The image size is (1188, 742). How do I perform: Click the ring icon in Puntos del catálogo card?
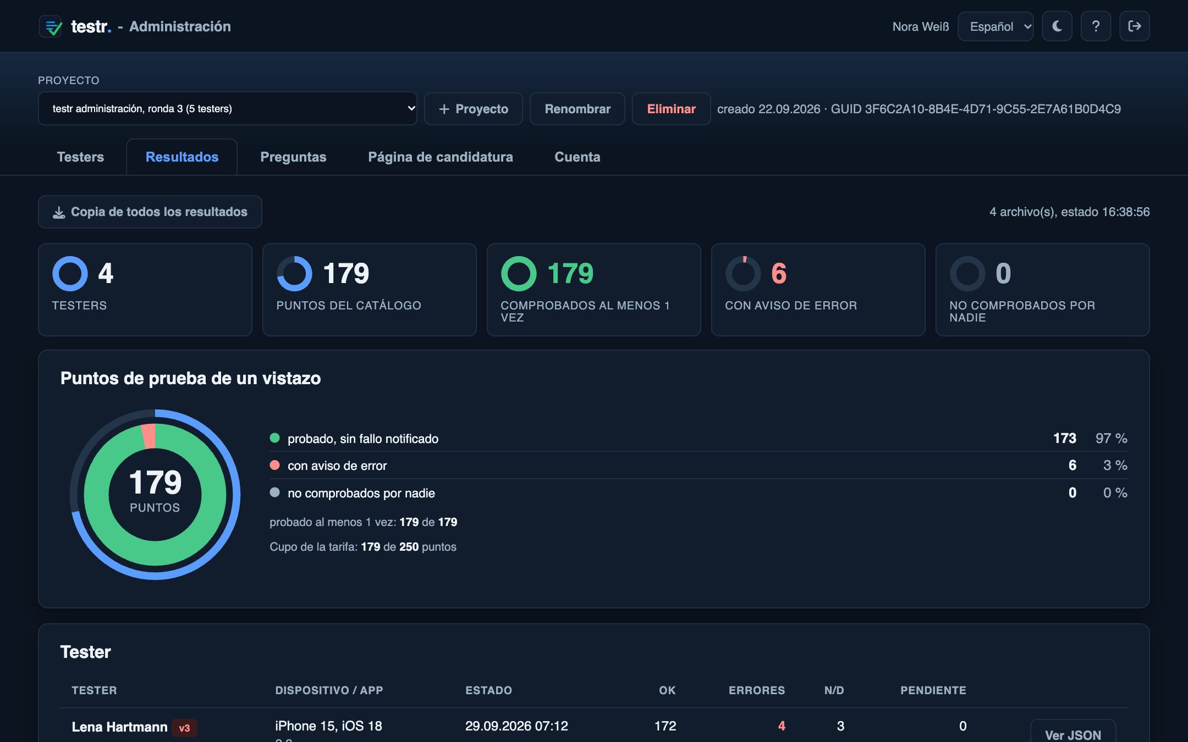point(294,274)
